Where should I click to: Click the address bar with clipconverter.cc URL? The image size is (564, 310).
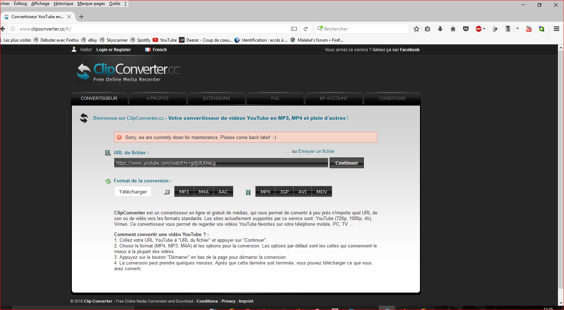tap(153, 29)
